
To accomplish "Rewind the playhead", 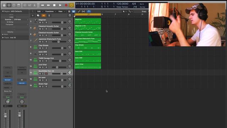I will point(43,5).
